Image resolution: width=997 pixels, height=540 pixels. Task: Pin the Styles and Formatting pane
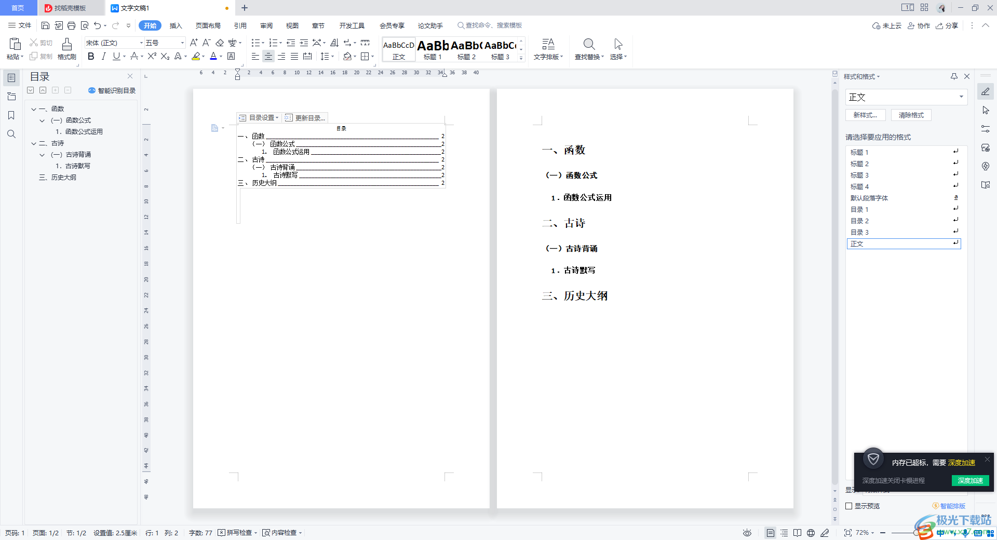click(954, 76)
